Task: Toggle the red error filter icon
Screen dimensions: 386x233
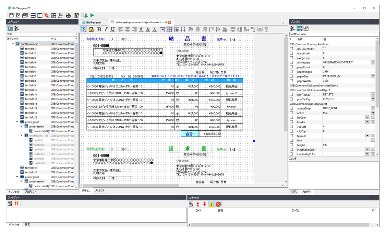Action: pos(218,204)
